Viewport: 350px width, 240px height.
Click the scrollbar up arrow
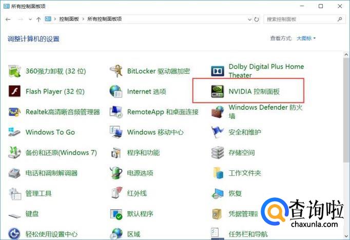346,54
